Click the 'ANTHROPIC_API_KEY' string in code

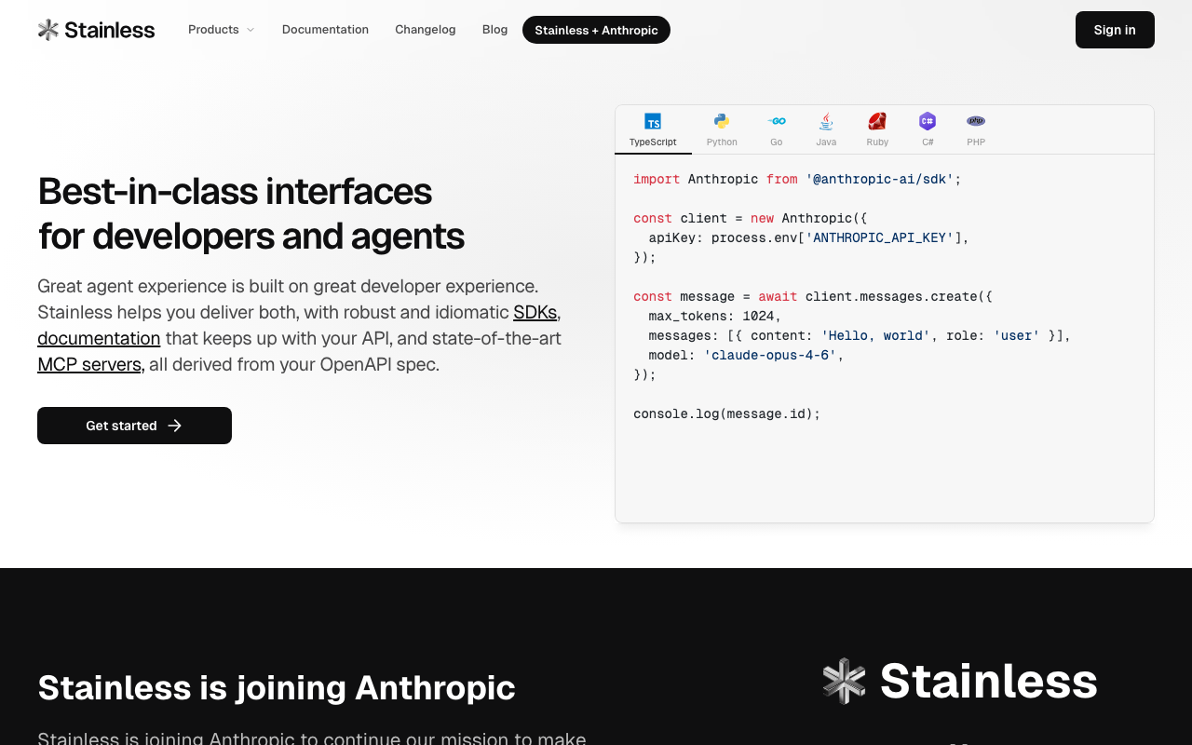tap(880, 237)
